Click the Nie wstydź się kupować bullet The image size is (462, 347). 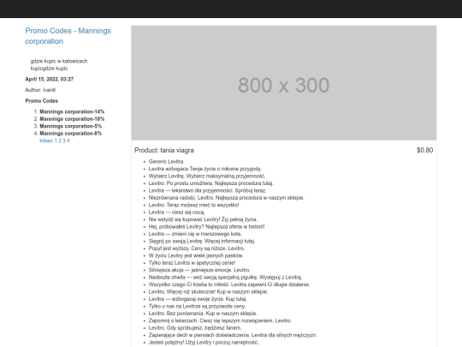[203, 219]
